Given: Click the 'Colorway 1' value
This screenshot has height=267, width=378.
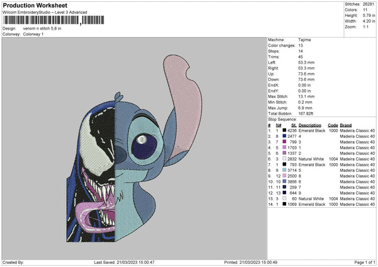Looking at the screenshot, I should pyautogui.click(x=33, y=34).
